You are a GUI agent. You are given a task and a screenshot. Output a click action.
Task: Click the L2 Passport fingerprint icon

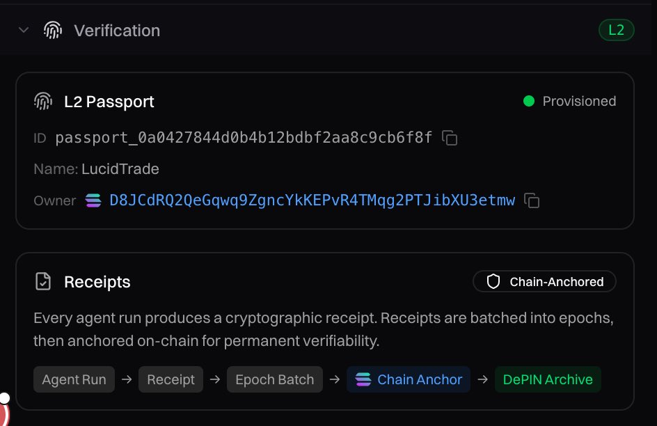[43, 102]
